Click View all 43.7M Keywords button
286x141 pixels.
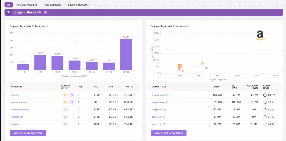coord(28,133)
